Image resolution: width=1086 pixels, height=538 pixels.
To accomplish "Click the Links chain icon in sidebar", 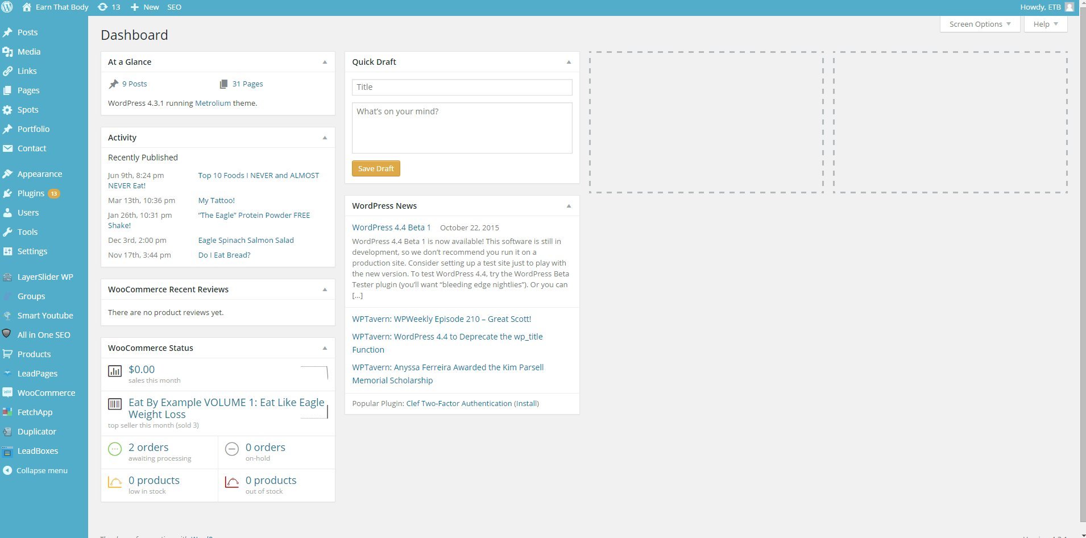I will pyautogui.click(x=7, y=71).
